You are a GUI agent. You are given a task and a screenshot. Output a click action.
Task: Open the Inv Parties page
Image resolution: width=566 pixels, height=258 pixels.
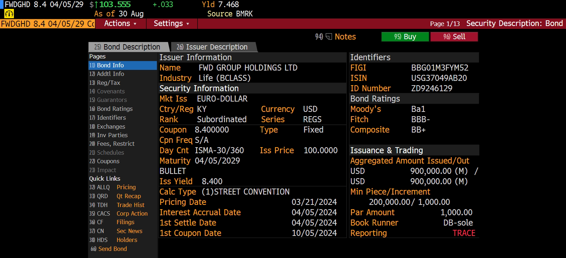[123, 135]
